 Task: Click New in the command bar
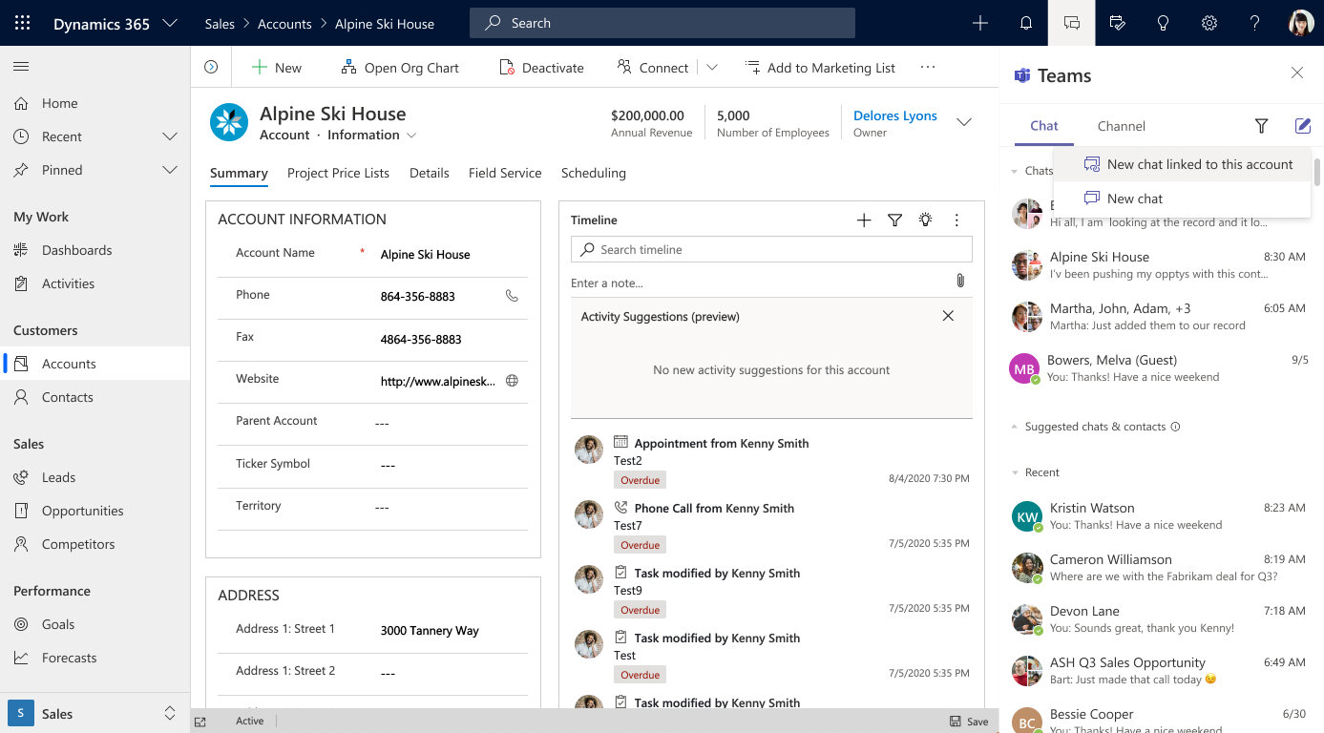277,68
